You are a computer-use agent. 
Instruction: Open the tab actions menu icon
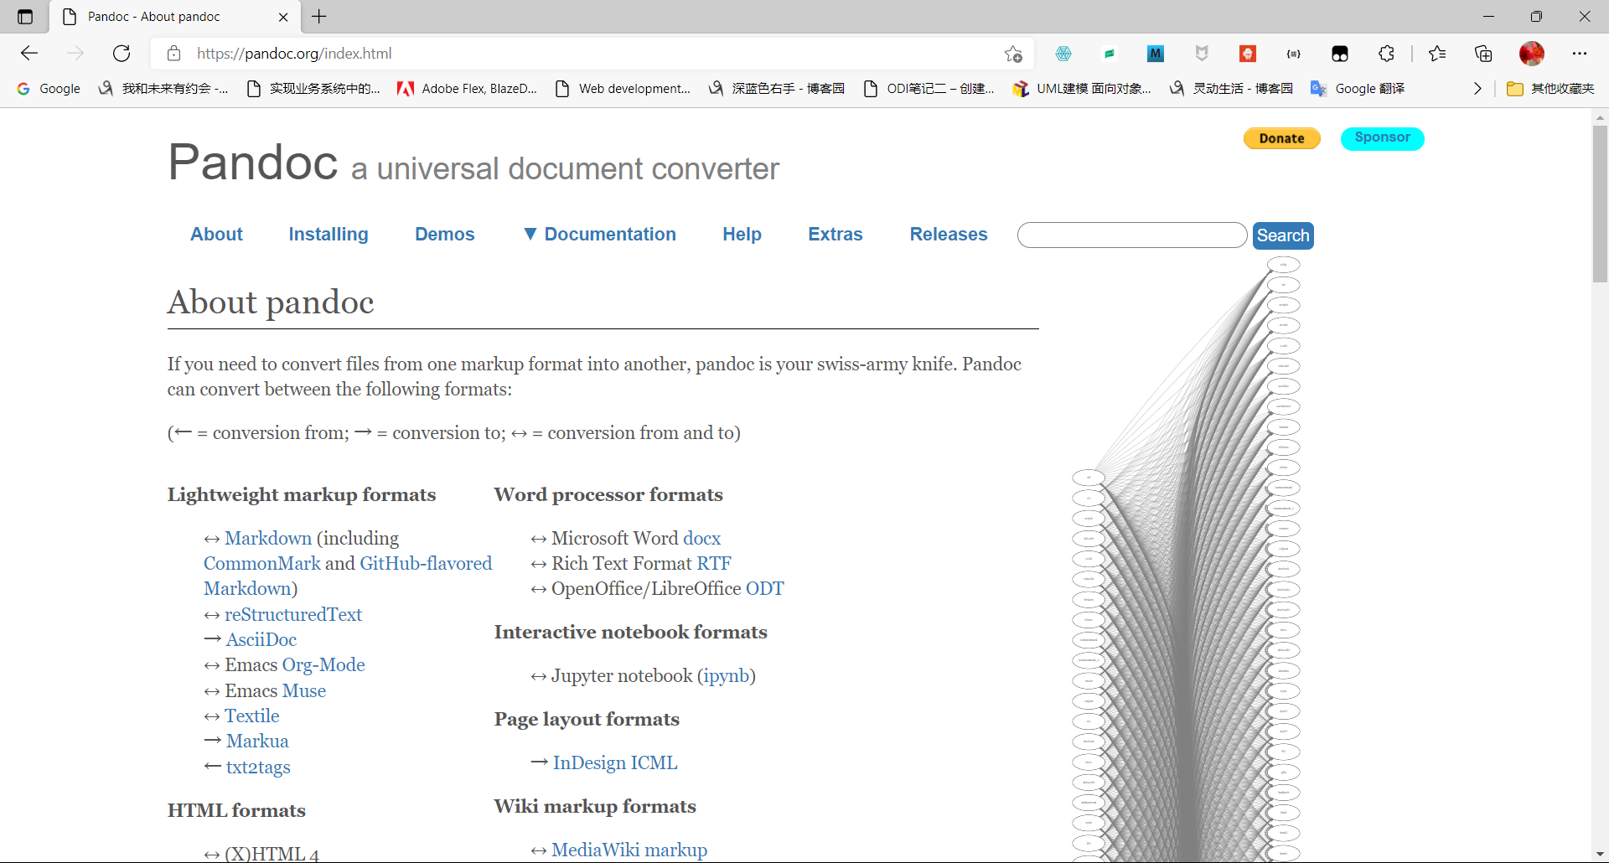(25, 17)
